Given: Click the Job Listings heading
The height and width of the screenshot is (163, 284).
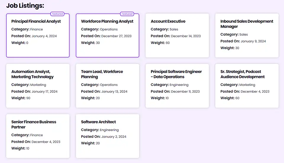Looking at the screenshot, I should pos(25,6).
